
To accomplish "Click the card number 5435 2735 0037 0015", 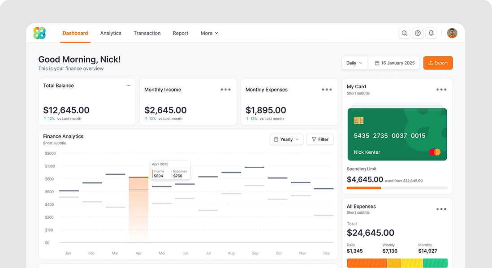I will tap(389, 136).
